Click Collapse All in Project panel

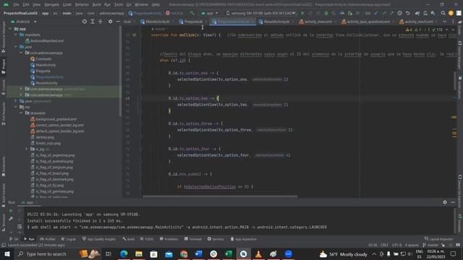pos(101,22)
